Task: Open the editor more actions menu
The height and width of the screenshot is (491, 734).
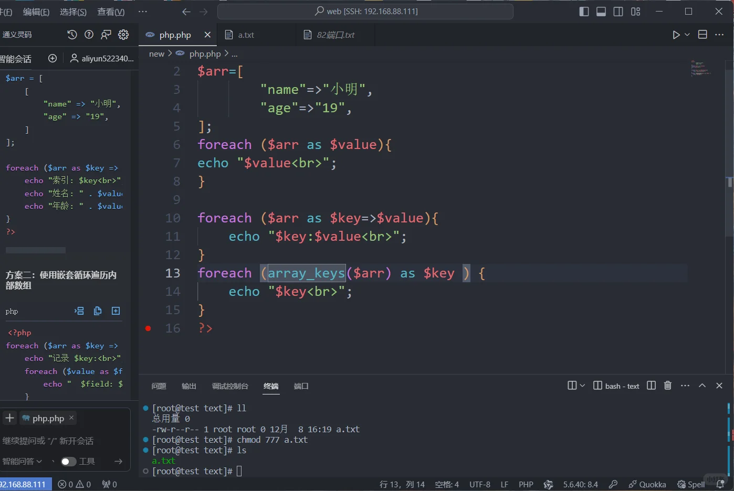Action: pos(719,35)
